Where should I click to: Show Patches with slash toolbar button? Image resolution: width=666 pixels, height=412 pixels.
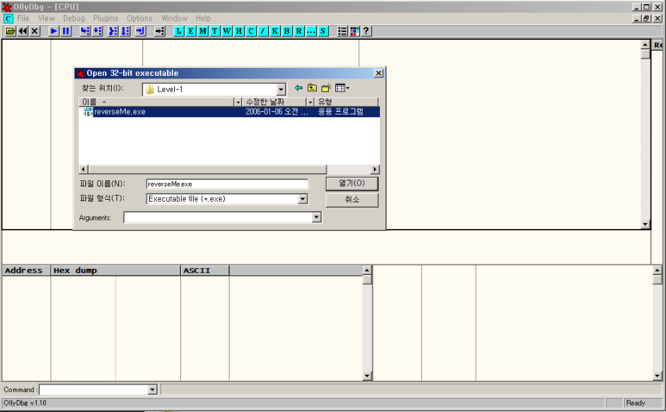click(263, 31)
